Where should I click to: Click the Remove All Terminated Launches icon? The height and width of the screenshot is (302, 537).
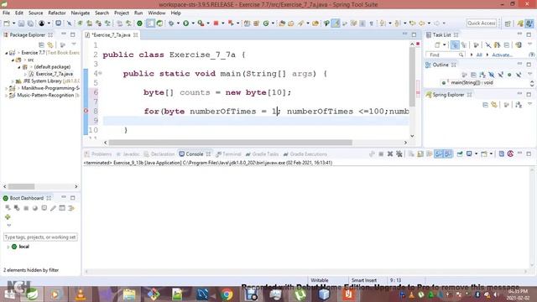click(399, 154)
